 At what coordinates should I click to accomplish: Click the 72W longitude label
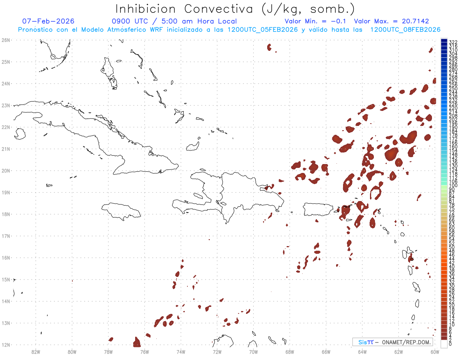(x=217, y=352)
